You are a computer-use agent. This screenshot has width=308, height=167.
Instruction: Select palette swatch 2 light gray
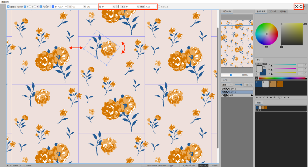point(266,84)
